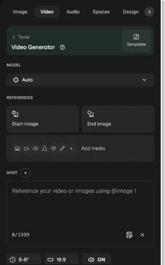
Task: Go to the Spaces tab
Action: pos(101,12)
